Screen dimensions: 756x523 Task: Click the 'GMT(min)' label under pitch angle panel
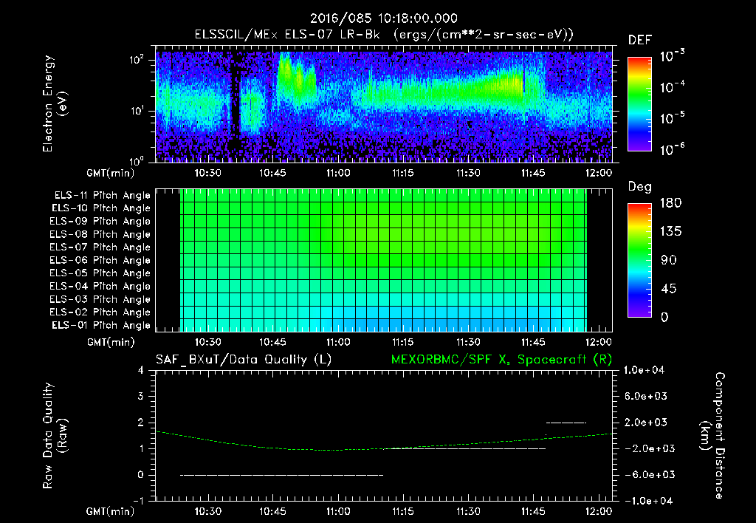(111, 342)
